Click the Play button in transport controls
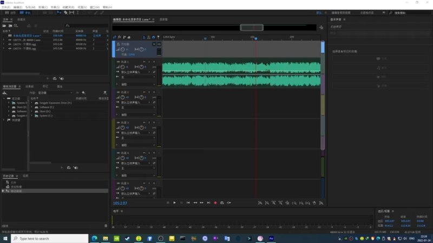This screenshot has height=243, width=433. coord(174,202)
